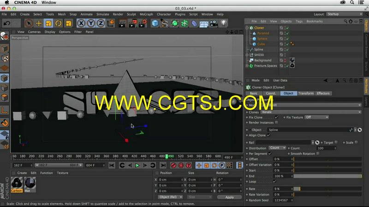This screenshot has width=369, height=207.
Task: Go to start of animation
Action: pyautogui.click(x=112, y=165)
